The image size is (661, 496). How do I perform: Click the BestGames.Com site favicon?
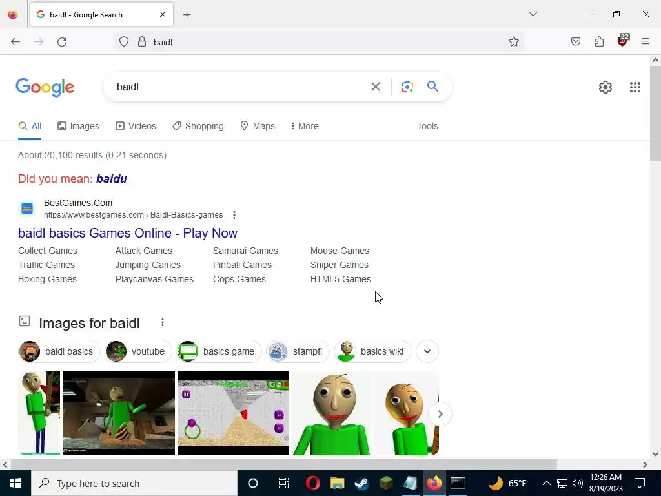click(x=27, y=209)
